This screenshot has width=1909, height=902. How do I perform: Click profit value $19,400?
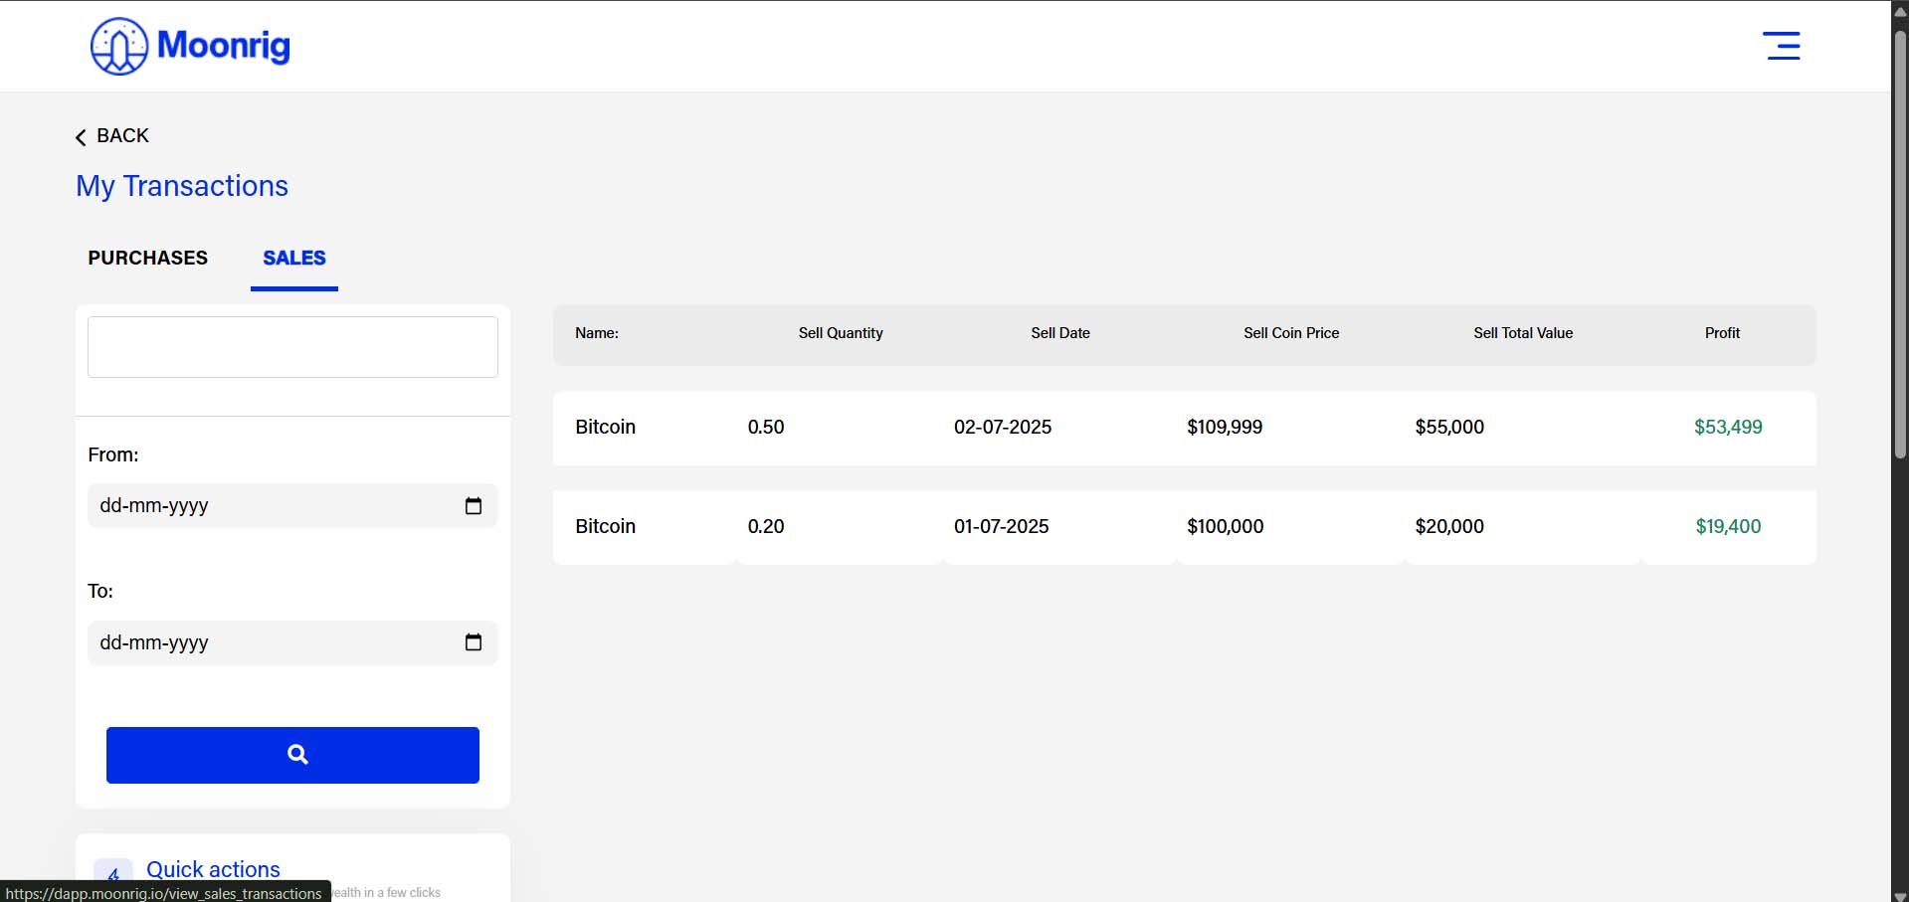point(1728,526)
